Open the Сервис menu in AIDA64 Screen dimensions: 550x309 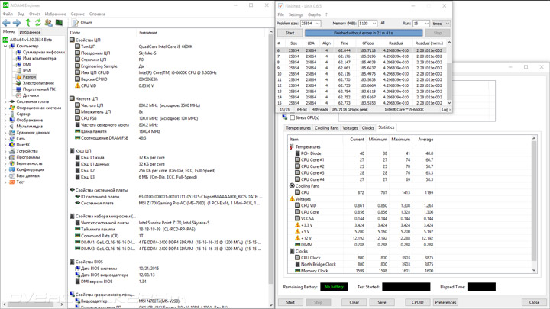[x=77, y=14]
